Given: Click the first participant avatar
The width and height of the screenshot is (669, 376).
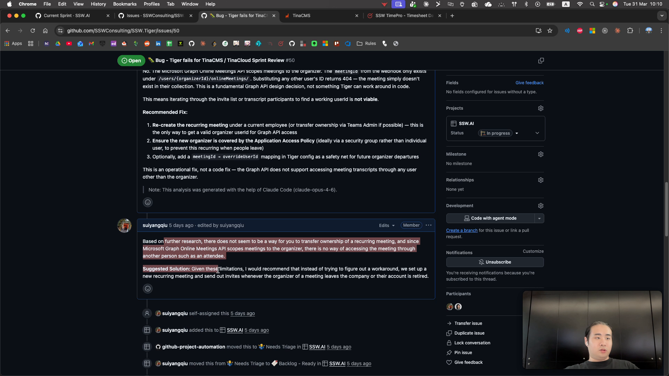Looking at the screenshot, I should [x=450, y=307].
